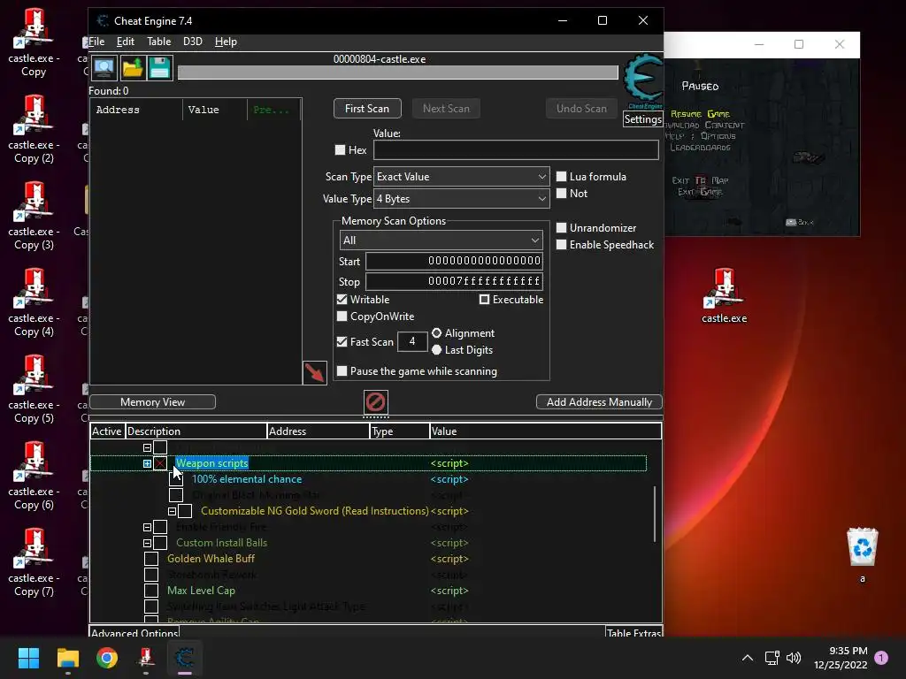Viewport: 906px width, 679px height.
Task: Collapse the Enable Friendly Fire entry
Action: click(x=148, y=527)
